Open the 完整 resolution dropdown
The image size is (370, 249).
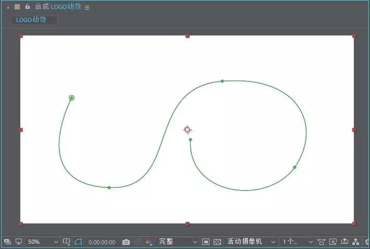(178, 242)
